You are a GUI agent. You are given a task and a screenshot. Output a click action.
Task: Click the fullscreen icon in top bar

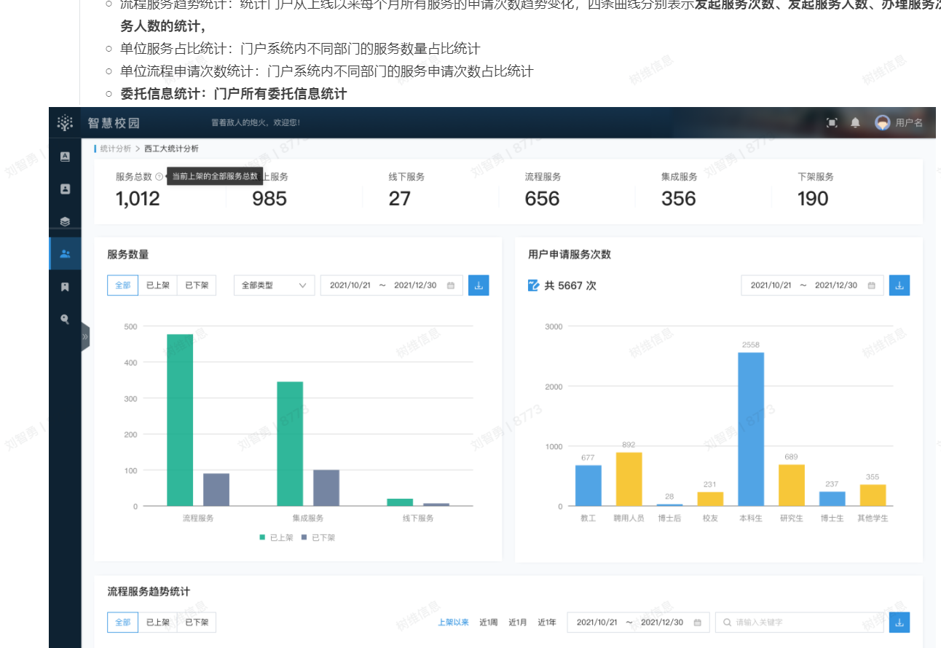pyautogui.click(x=832, y=123)
